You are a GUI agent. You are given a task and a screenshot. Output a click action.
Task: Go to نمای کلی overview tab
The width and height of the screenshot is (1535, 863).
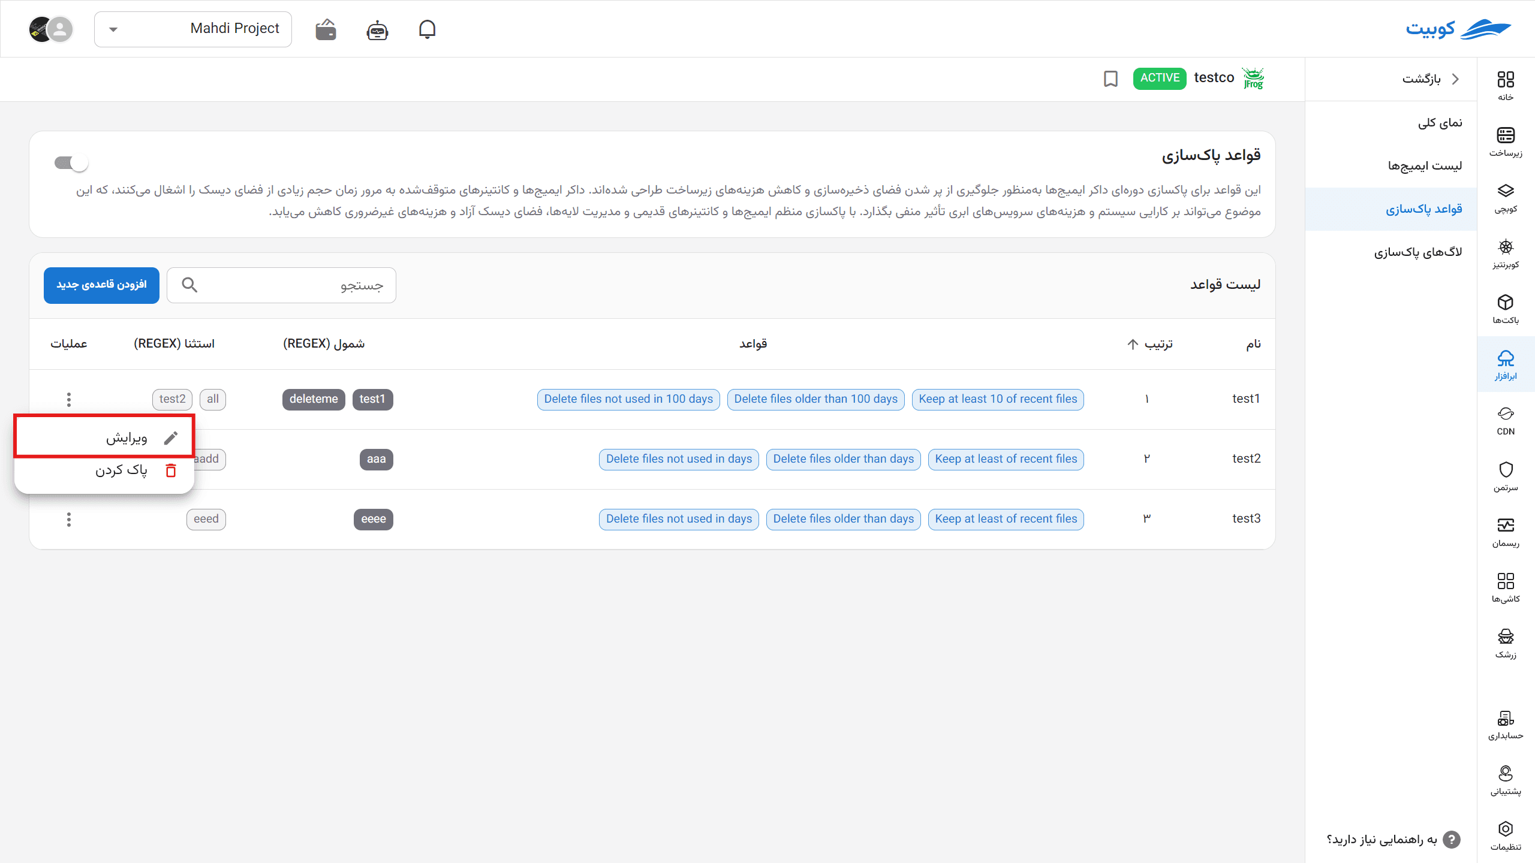tap(1391, 123)
